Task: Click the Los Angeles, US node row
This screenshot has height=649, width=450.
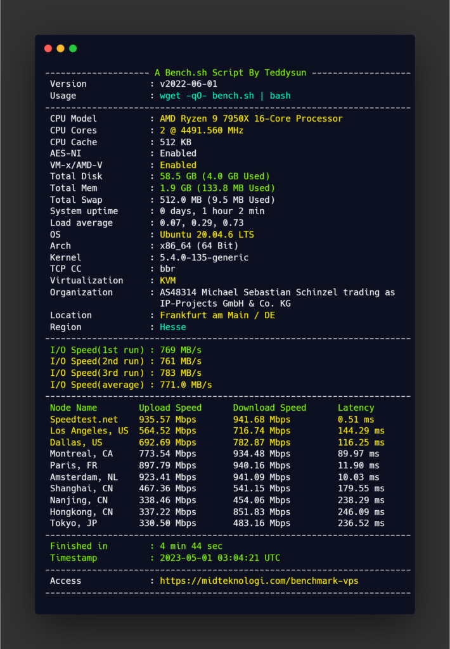Action: coord(89,430)
